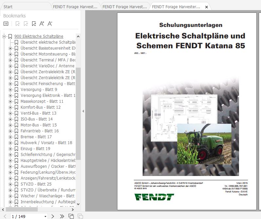Open bookmark Hubwerk / Vorsatz - Blatt 18
The image size is (261, 219).
pyautogui.click(x=46, y=143)
